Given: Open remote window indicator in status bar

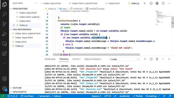Looking at the screenshot, I should click(3, 96).
